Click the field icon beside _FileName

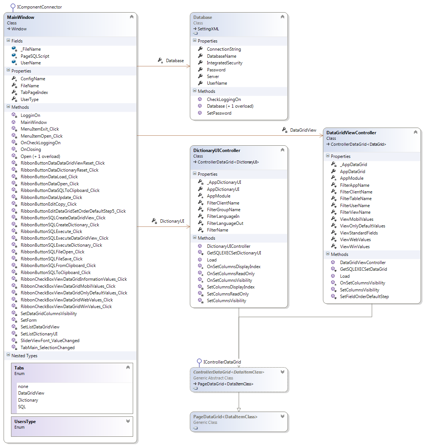click(x=14, y=49)
